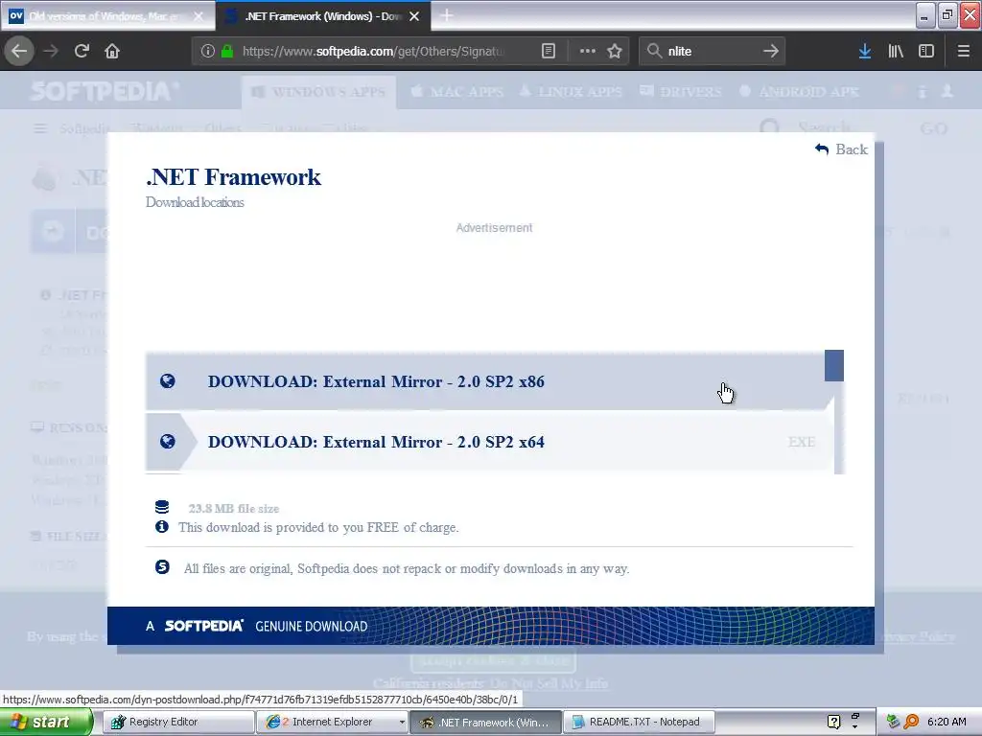Close the .NET Framework browser tab
982x736 pixels.
tap(414, 16)
